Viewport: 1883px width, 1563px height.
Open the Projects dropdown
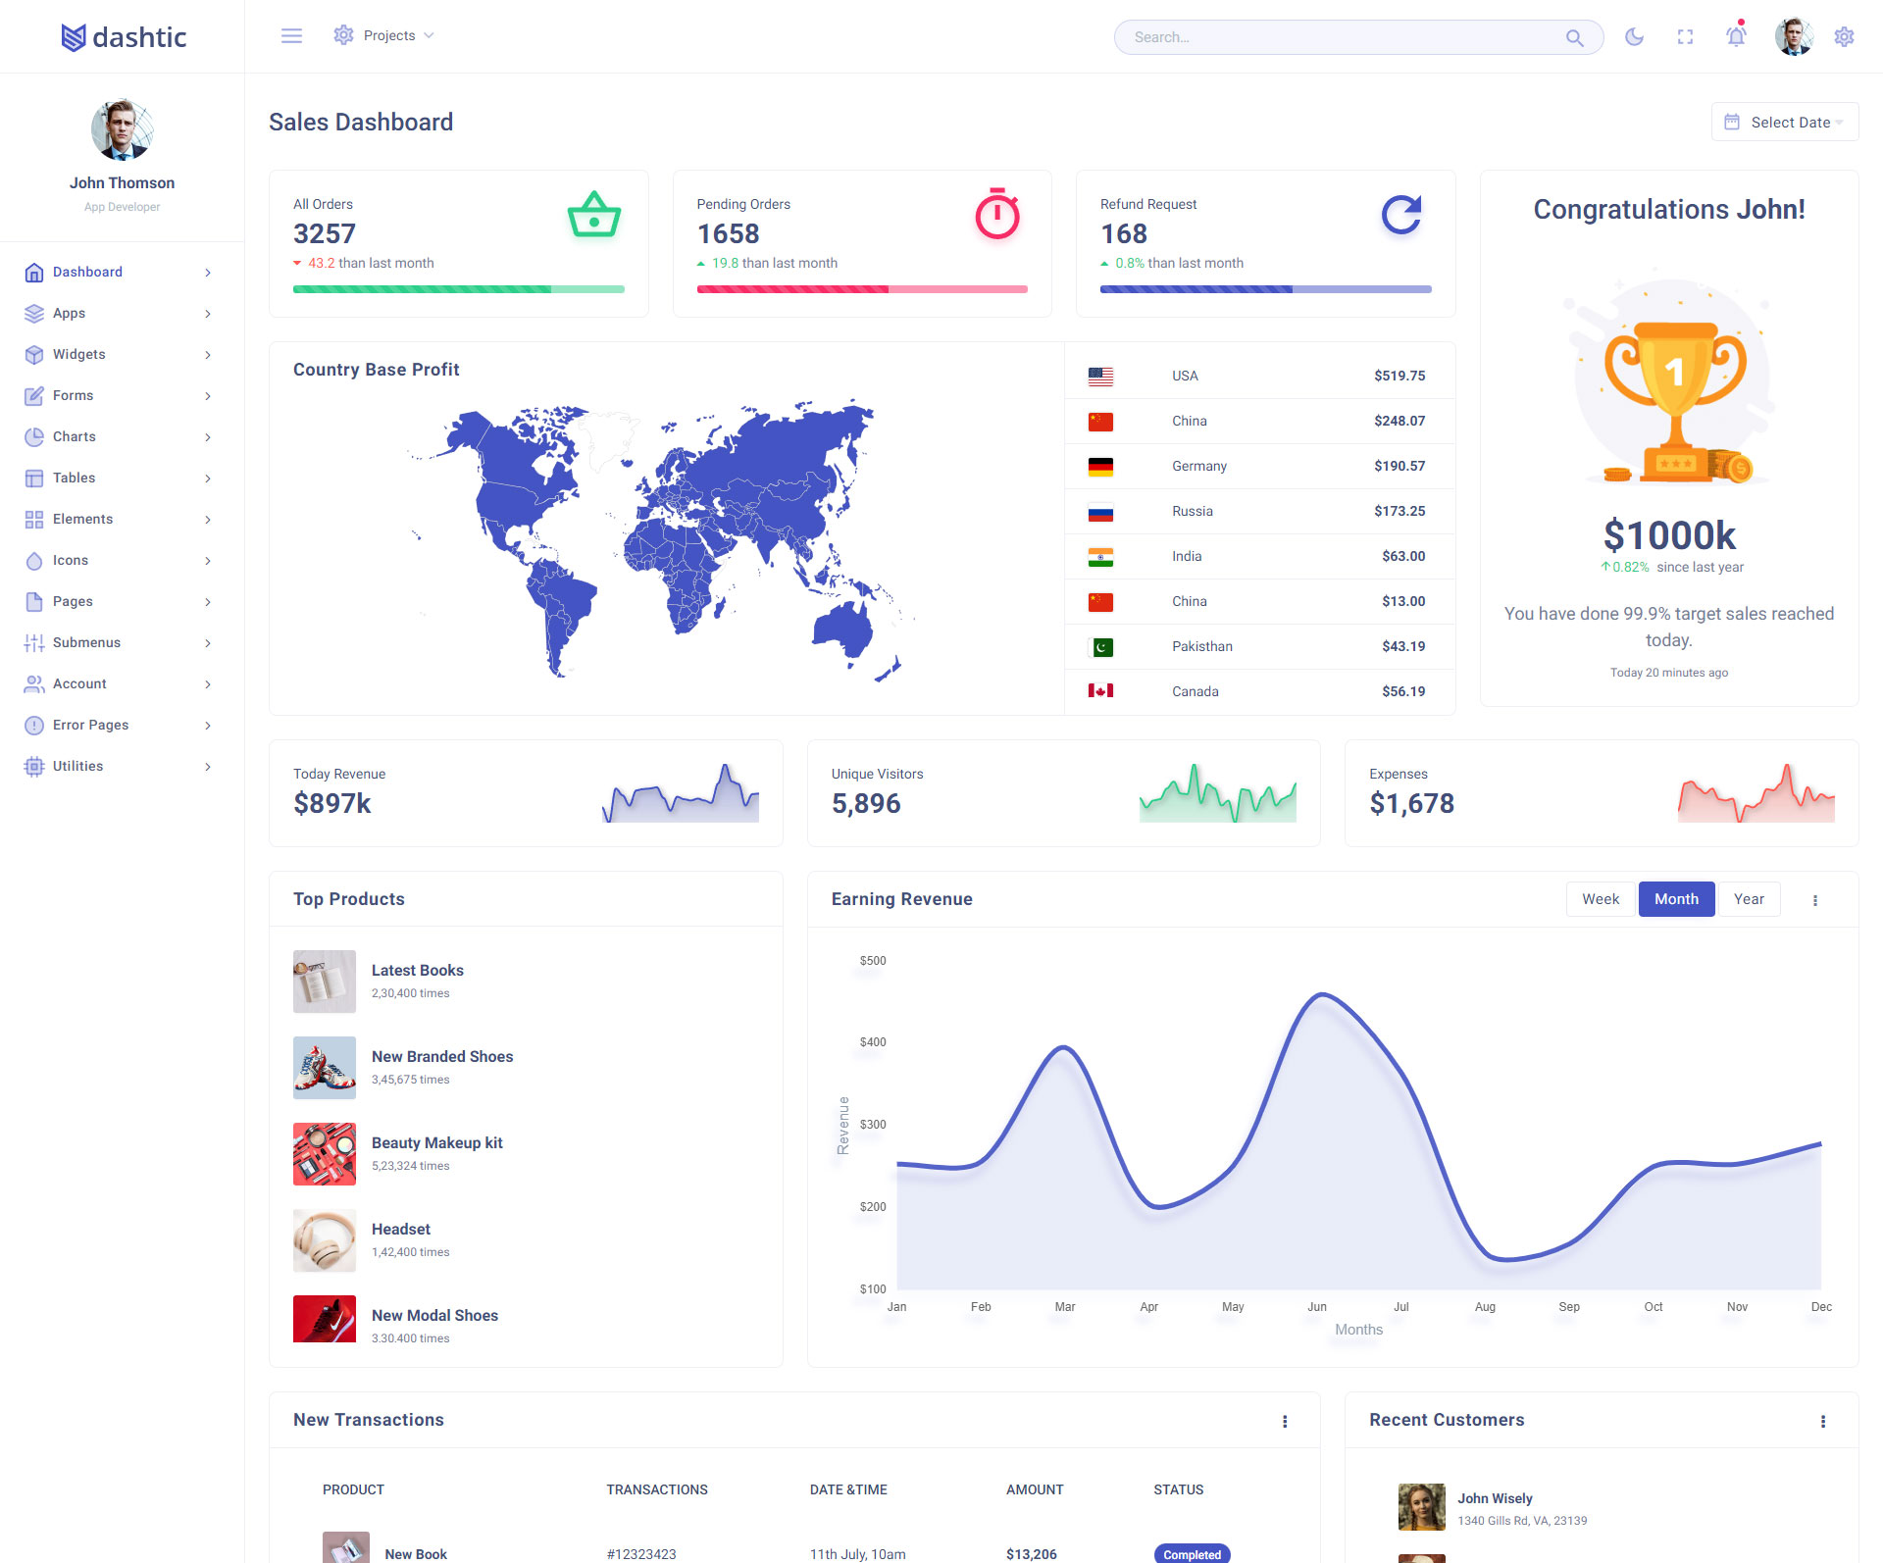tap(388, 35)
